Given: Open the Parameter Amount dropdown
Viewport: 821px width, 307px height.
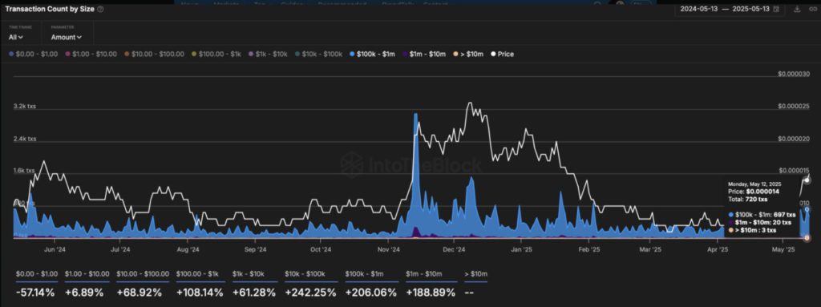Looking at the screenshot, I should [67, 37].
